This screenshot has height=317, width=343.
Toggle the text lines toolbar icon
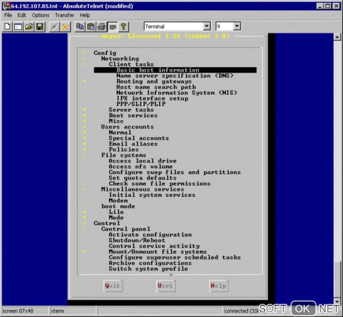coord(113,27)
